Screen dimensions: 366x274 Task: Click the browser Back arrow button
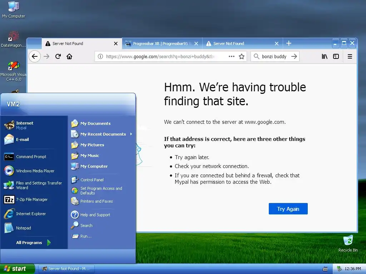[x=35, y=56]
